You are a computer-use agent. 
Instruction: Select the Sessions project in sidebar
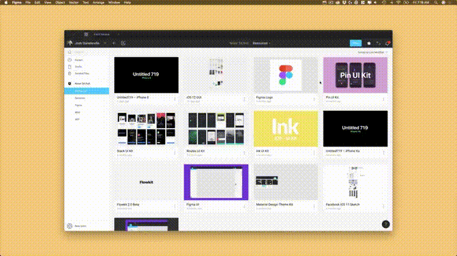tap(80, 98)
